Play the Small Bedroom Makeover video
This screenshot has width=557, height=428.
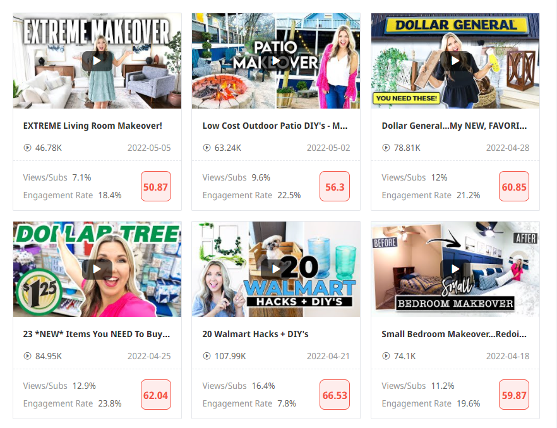(x=455, y=269)
